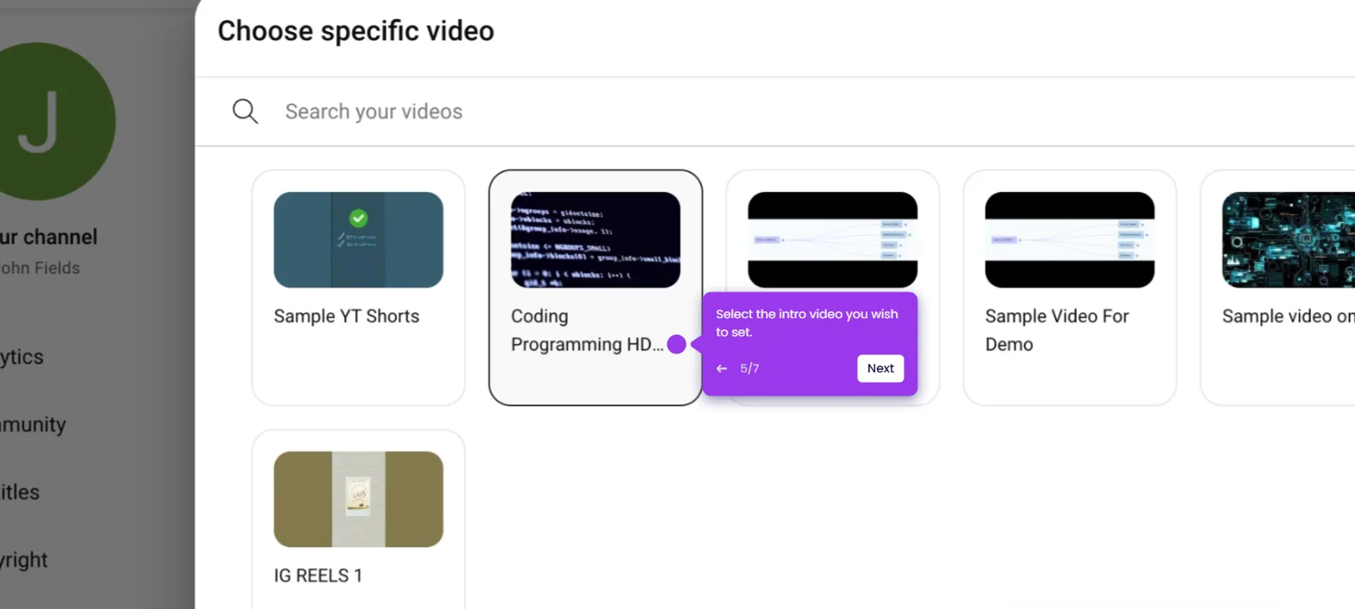The height and width of the screenshot is (609, 1355).
Task: Select the Coding Programming HD thumbnail
Action: pos(595,240)
